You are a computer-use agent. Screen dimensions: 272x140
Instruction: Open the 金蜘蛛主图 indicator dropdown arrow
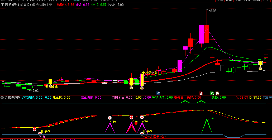point(34,5)
